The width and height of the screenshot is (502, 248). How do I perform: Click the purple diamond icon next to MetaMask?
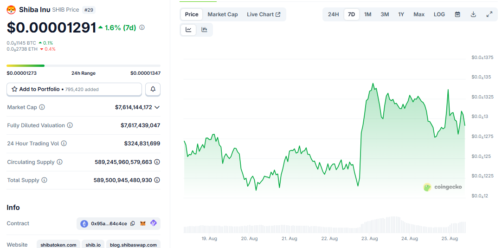154,223
